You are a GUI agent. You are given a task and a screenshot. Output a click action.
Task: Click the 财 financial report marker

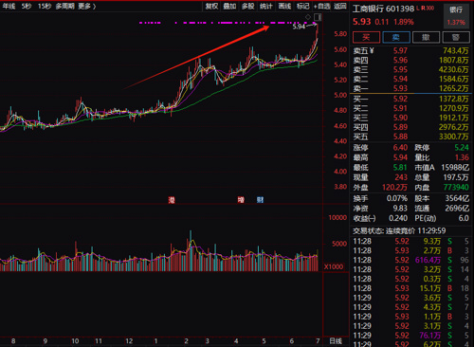(x=260, y=200)
